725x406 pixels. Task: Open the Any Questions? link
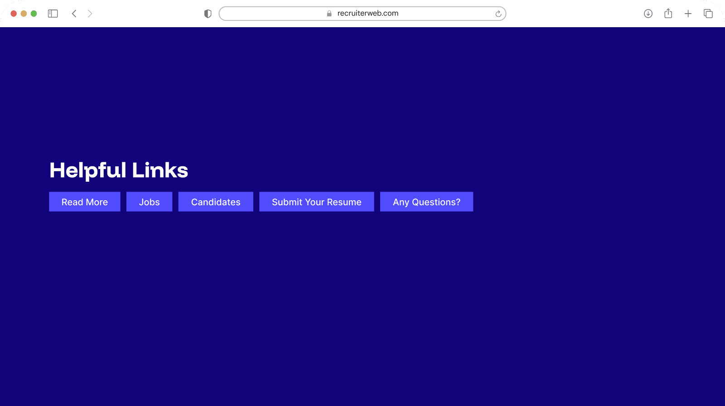pyautogui.click(x=426, y=202)
